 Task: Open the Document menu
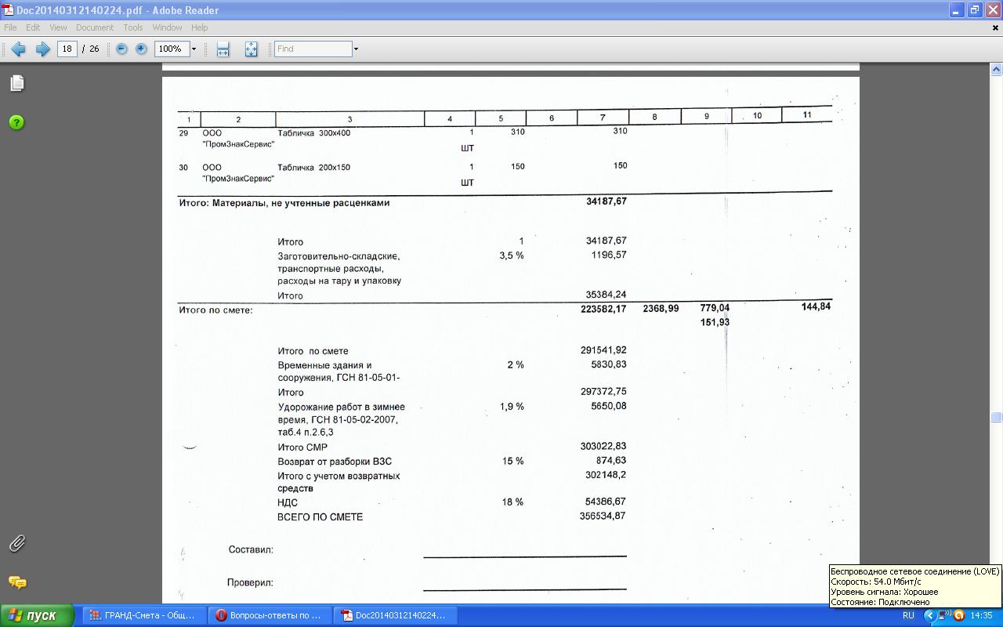tap(95, 27)
